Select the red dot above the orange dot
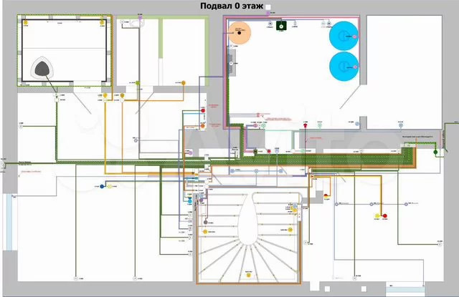The height and width of the screenshot is (297, 459). [x=203, y=111]
